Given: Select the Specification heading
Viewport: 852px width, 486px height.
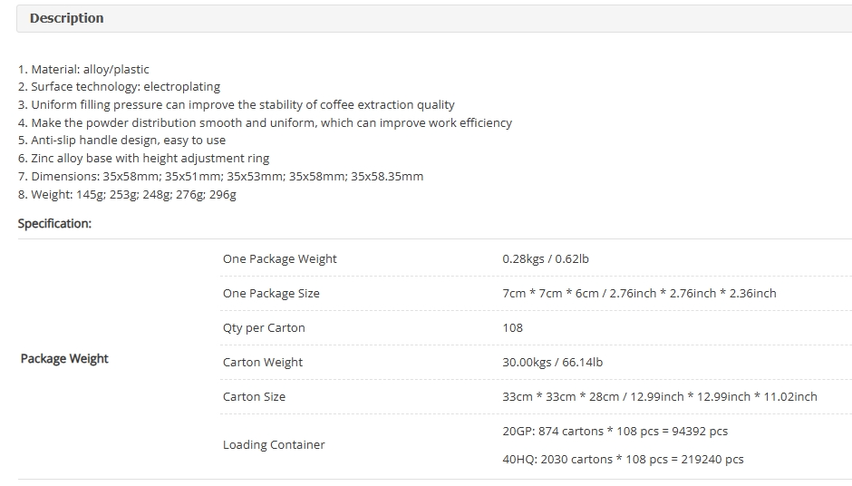Looking at the screenshot, I should tap(54, 223).
